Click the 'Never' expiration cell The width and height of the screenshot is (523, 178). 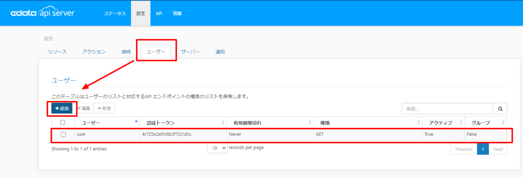point(269,134)
